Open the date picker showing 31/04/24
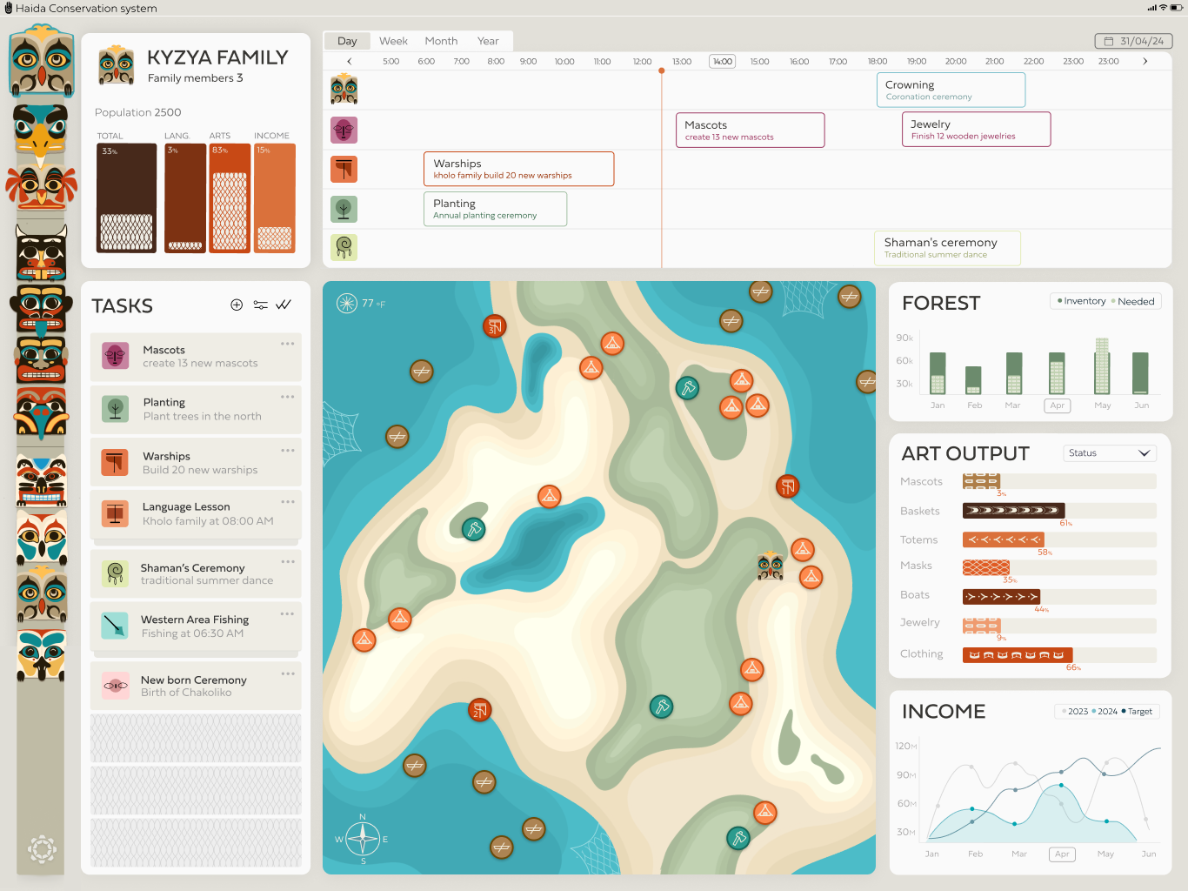The width and height of the screenshot is (1188, 891). pos(1133,41)
